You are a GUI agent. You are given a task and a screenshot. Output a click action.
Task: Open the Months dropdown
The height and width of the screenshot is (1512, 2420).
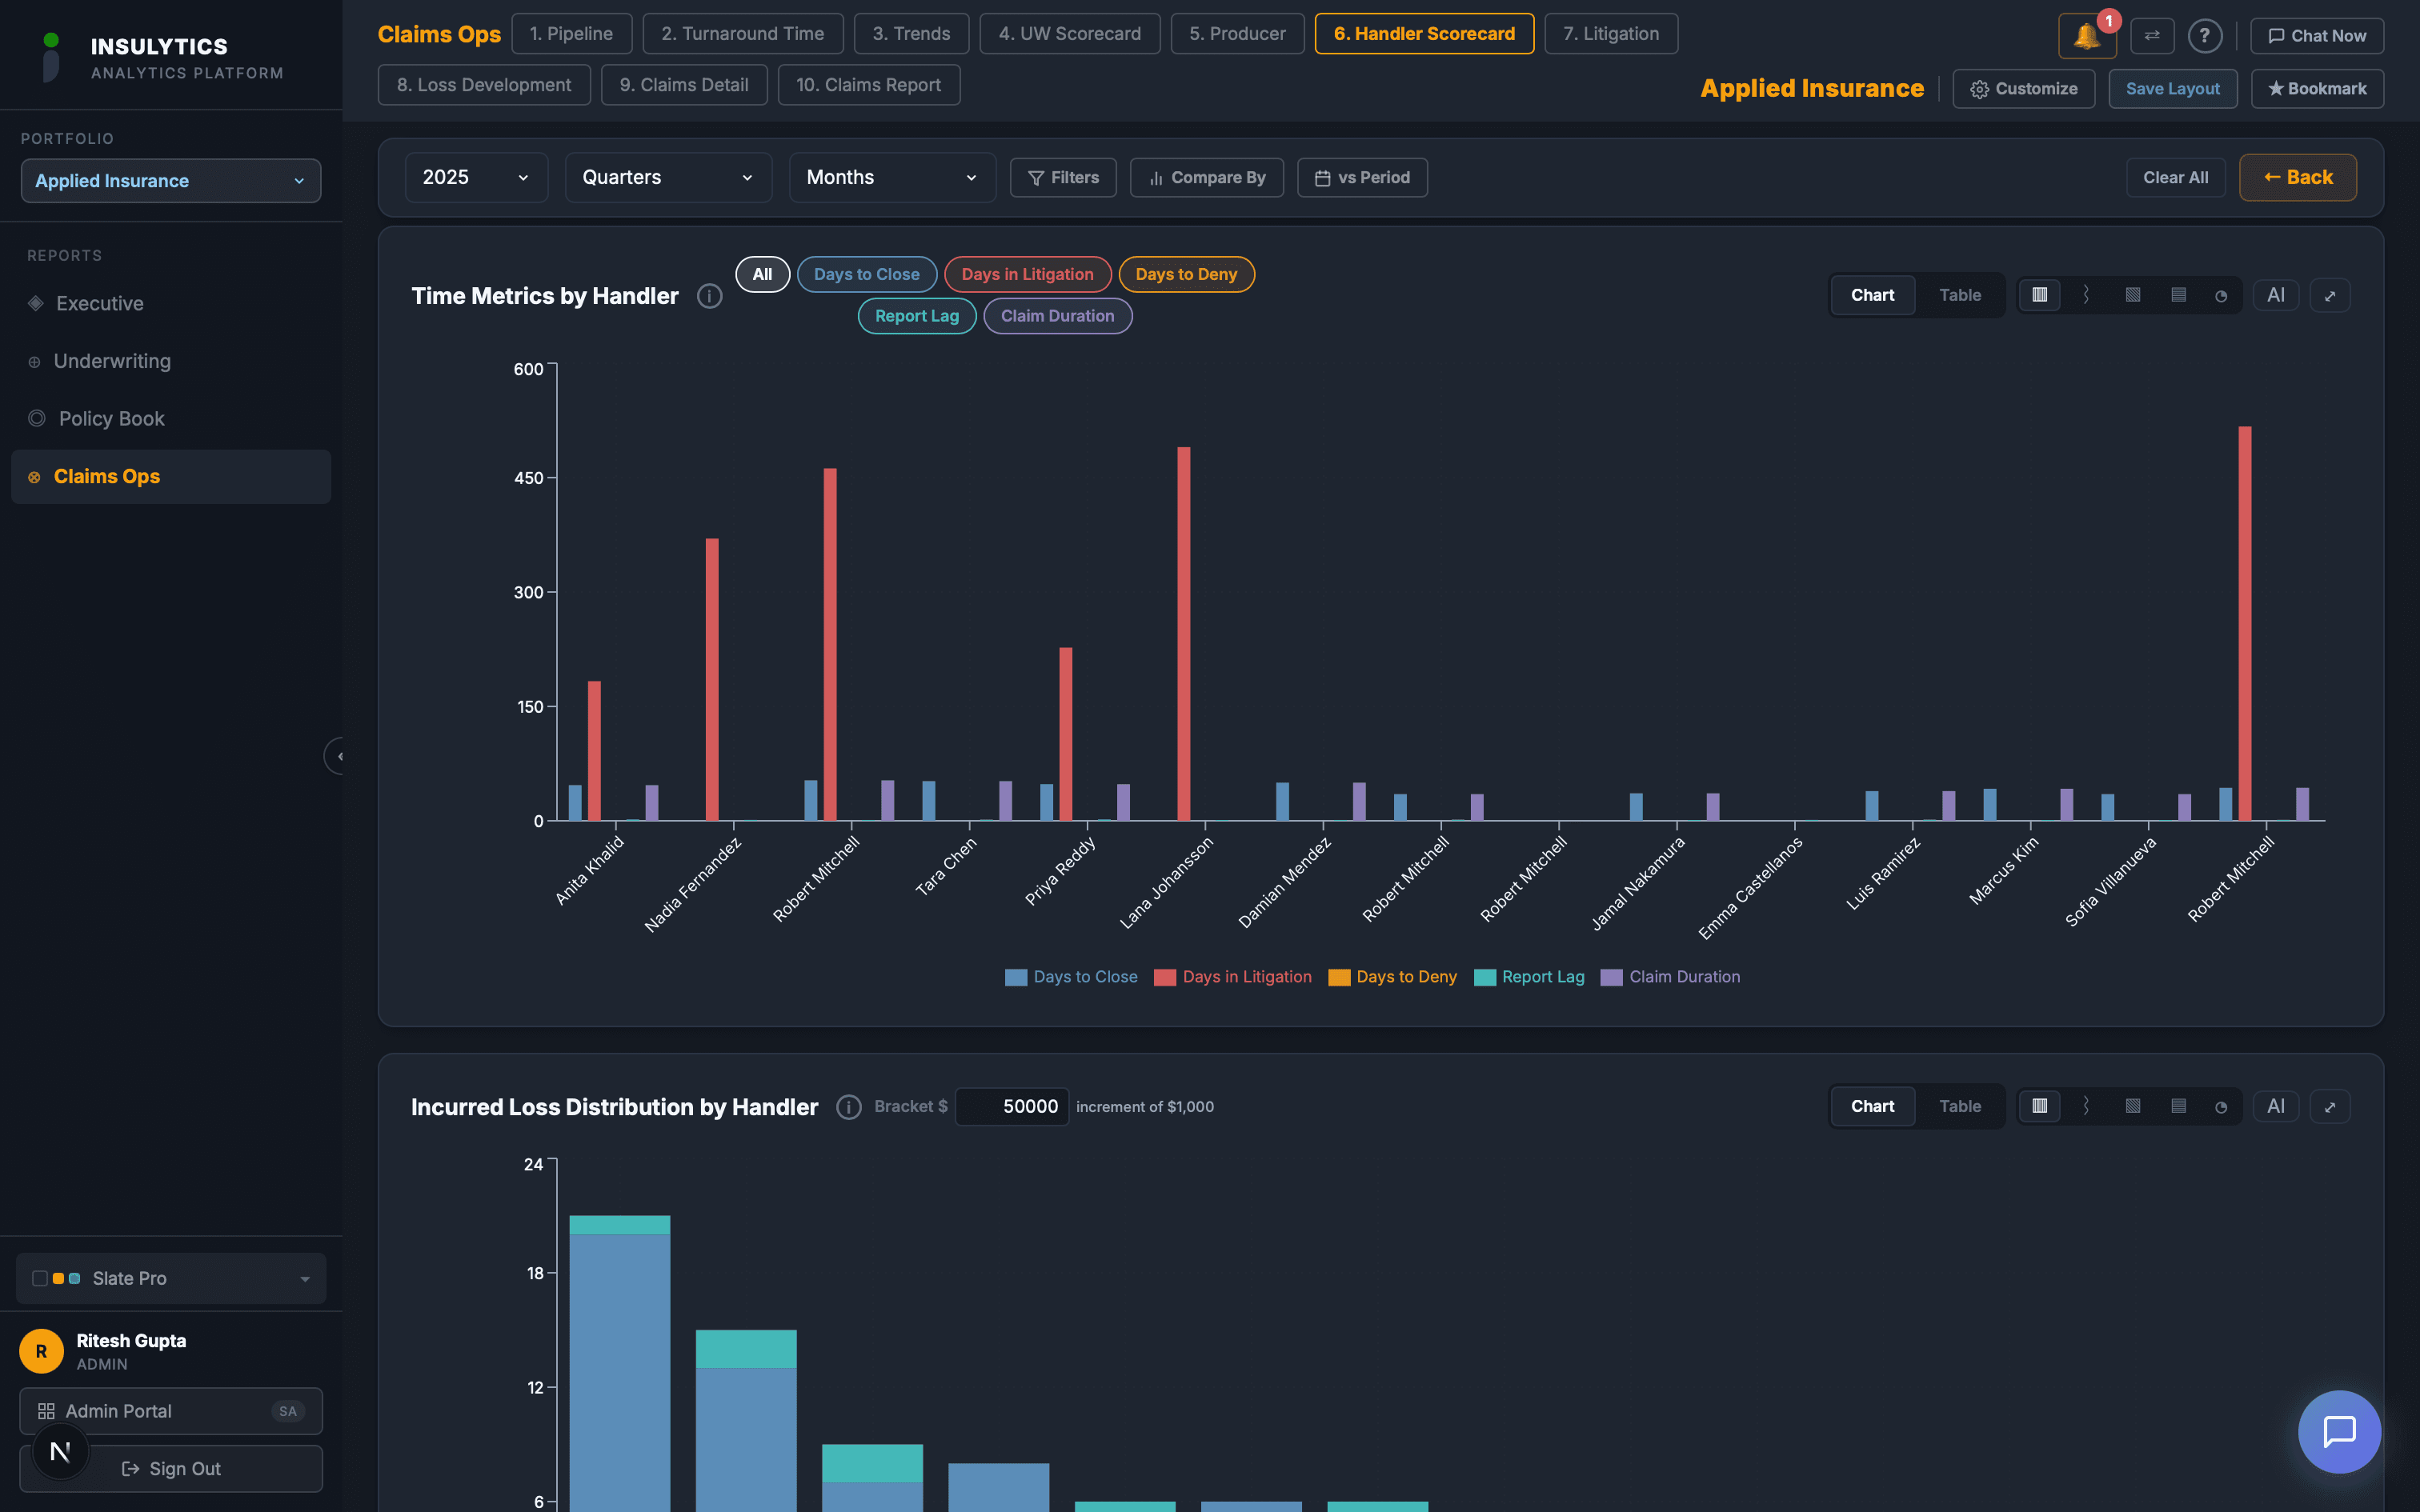pos(892,177)
